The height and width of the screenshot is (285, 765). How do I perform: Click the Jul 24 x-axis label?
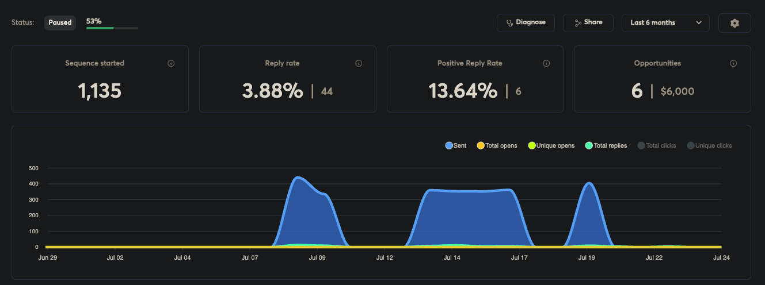721,258
